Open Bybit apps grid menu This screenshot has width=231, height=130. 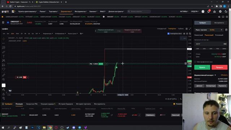point(13,11)
